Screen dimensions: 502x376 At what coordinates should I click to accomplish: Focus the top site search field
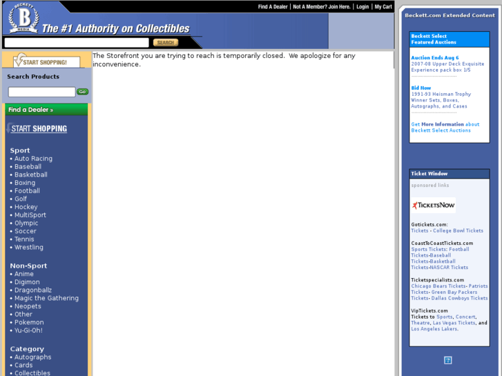(77, 43)
